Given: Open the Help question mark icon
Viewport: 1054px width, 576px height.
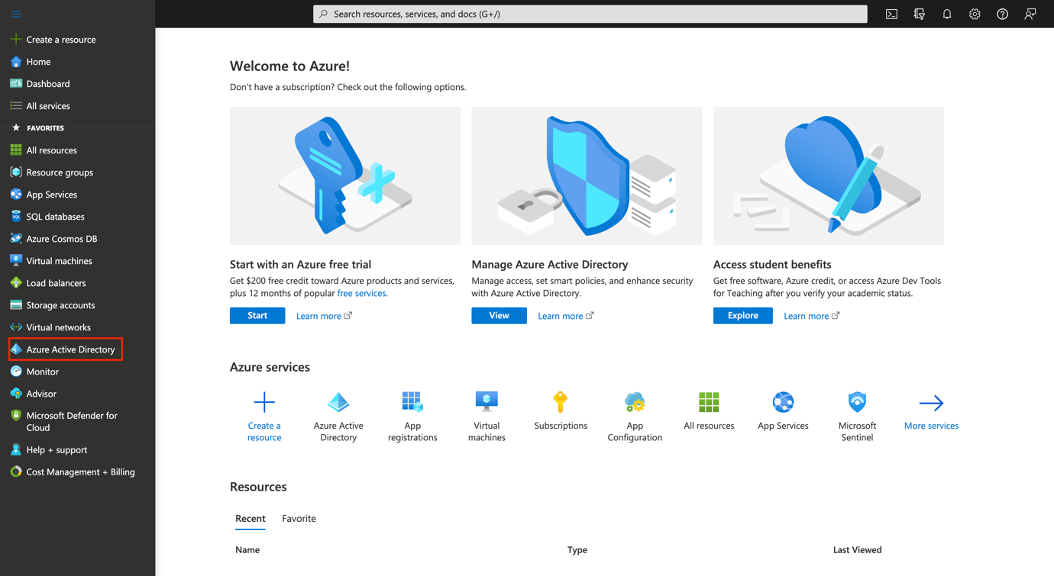Looking at the screenshot, I should click(x=1002, y=14).
